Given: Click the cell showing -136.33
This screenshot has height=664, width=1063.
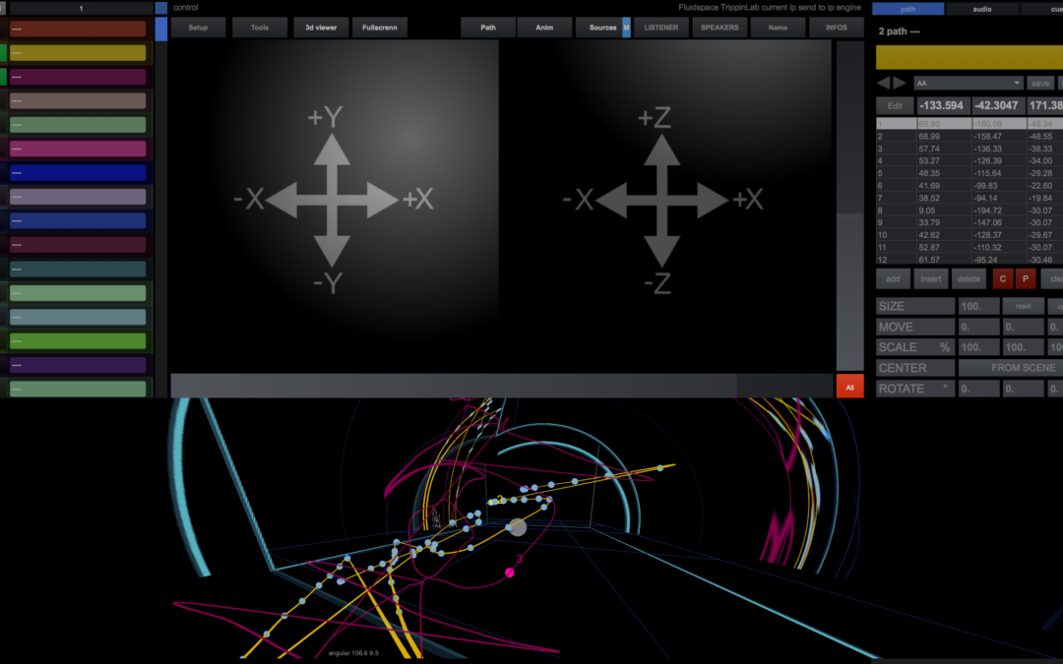Looking at the screenshot, I should point(999,149).
